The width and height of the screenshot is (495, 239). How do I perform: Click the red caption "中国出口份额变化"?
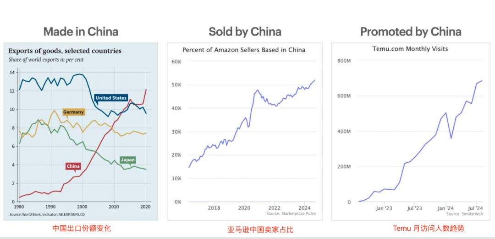point(82,228)
